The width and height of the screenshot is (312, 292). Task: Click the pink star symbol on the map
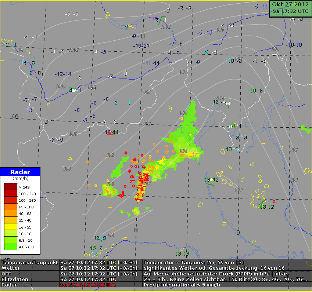(x=154, y=19)
